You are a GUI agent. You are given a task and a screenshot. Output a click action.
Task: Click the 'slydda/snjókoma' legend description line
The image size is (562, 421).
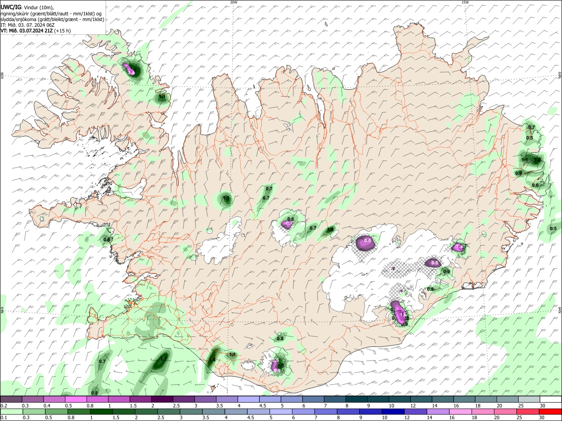click(52, 19)
